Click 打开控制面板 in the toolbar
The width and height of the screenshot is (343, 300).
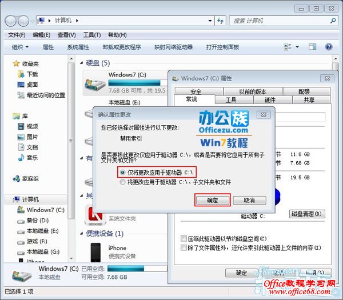[x=222, y=47]
